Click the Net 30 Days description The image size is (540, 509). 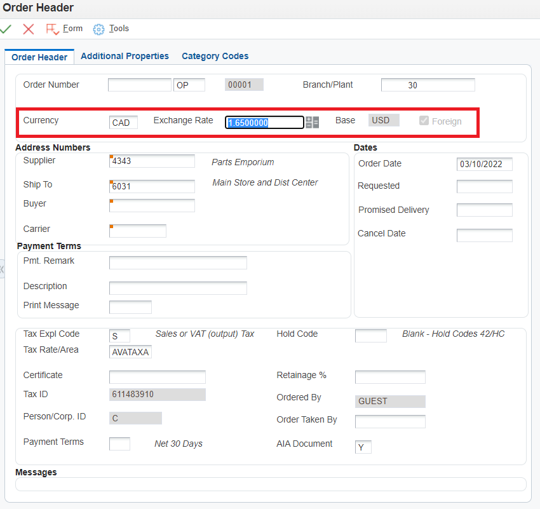[179, 444]
